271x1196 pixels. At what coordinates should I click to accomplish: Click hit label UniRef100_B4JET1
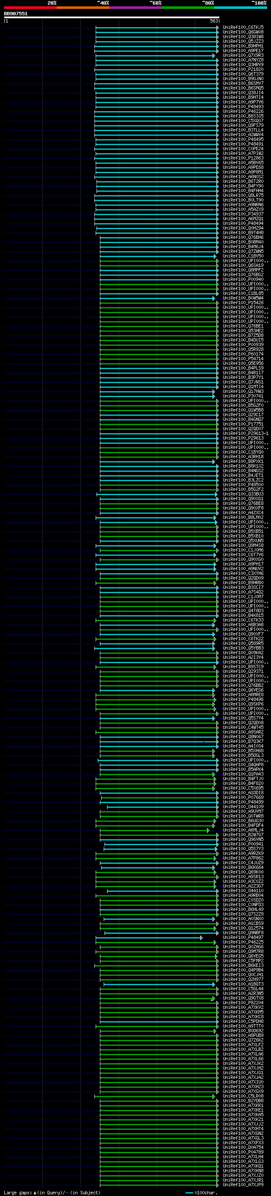(243, 476)
